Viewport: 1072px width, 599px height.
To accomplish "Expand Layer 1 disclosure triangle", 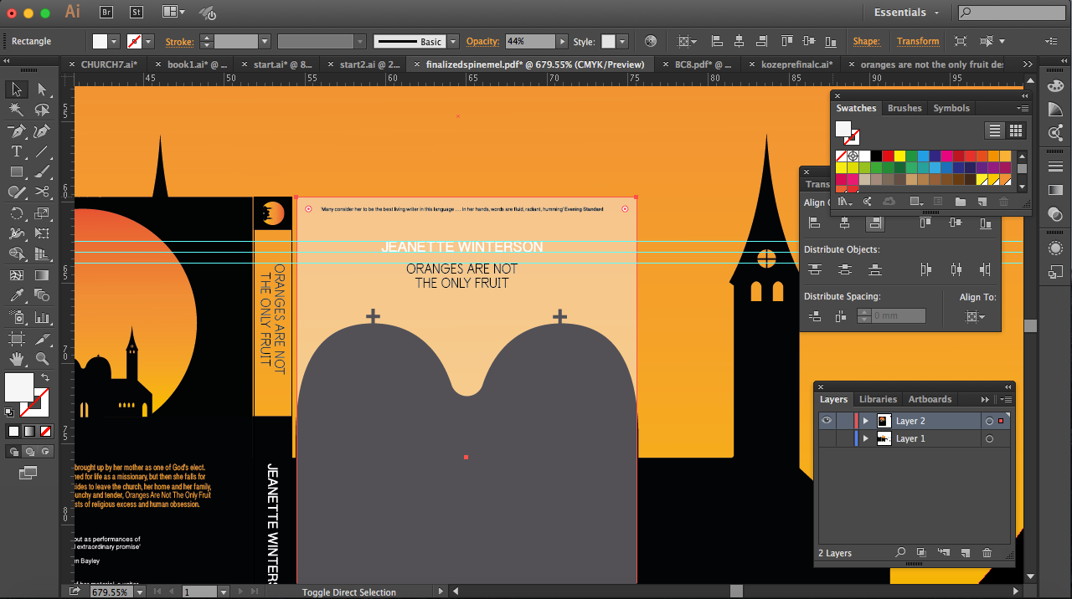I will coord(865,438).
